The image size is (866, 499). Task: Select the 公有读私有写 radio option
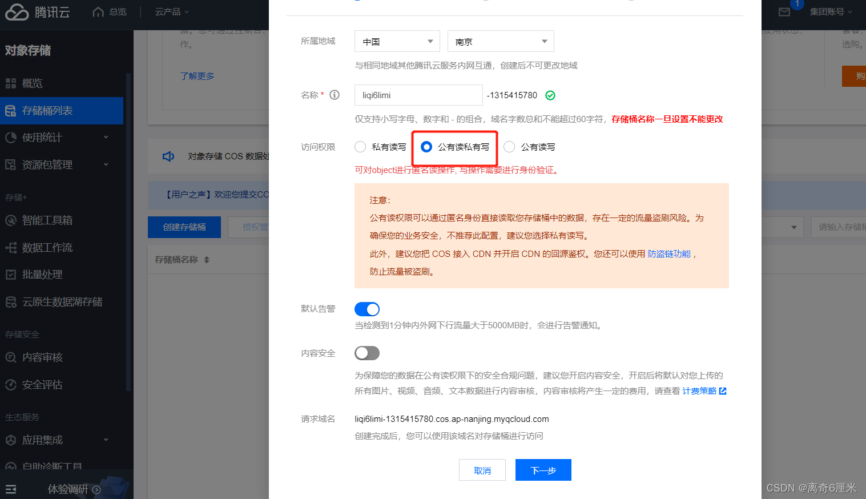[426, 147]
